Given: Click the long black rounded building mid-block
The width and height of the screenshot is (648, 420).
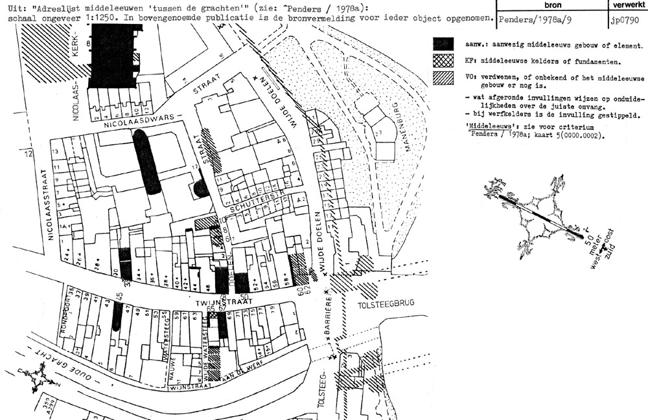Looking at the screenshot, I should (x=146, y=162).
